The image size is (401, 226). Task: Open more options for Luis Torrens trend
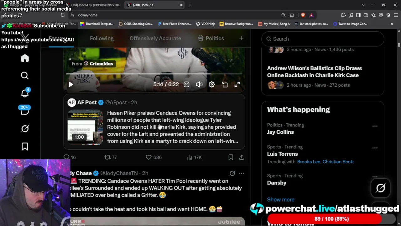point(375,148)
